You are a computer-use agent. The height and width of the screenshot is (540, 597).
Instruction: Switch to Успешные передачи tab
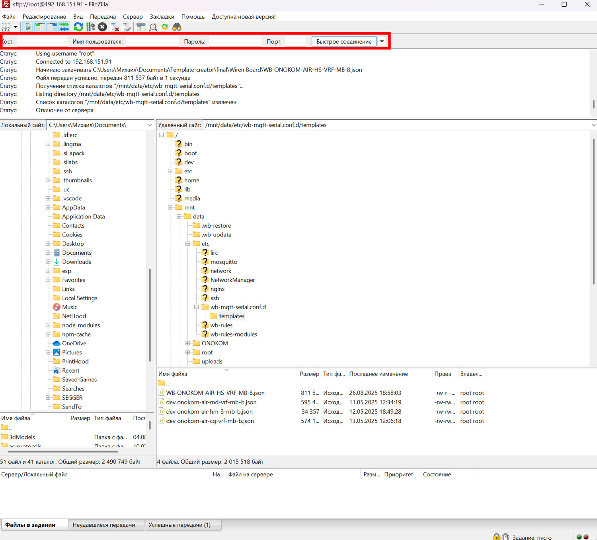click(179, 525)
